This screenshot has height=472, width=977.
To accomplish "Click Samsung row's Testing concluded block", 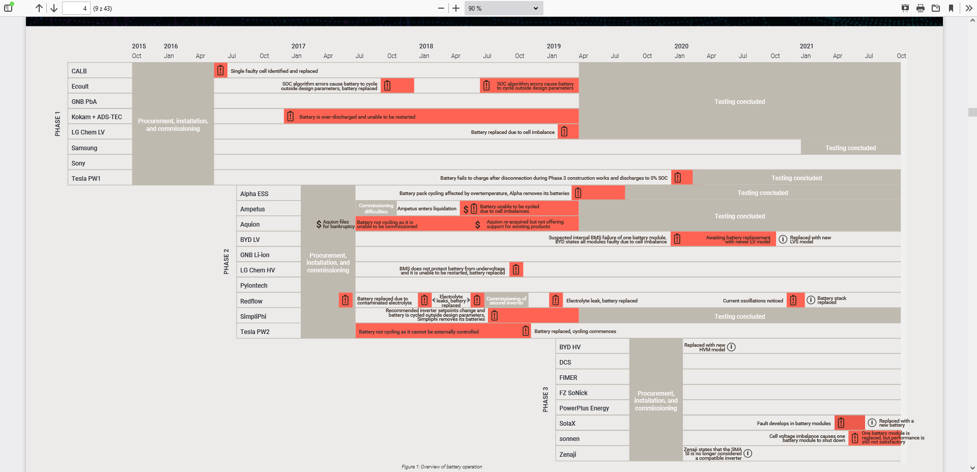I will click(850, 148).
